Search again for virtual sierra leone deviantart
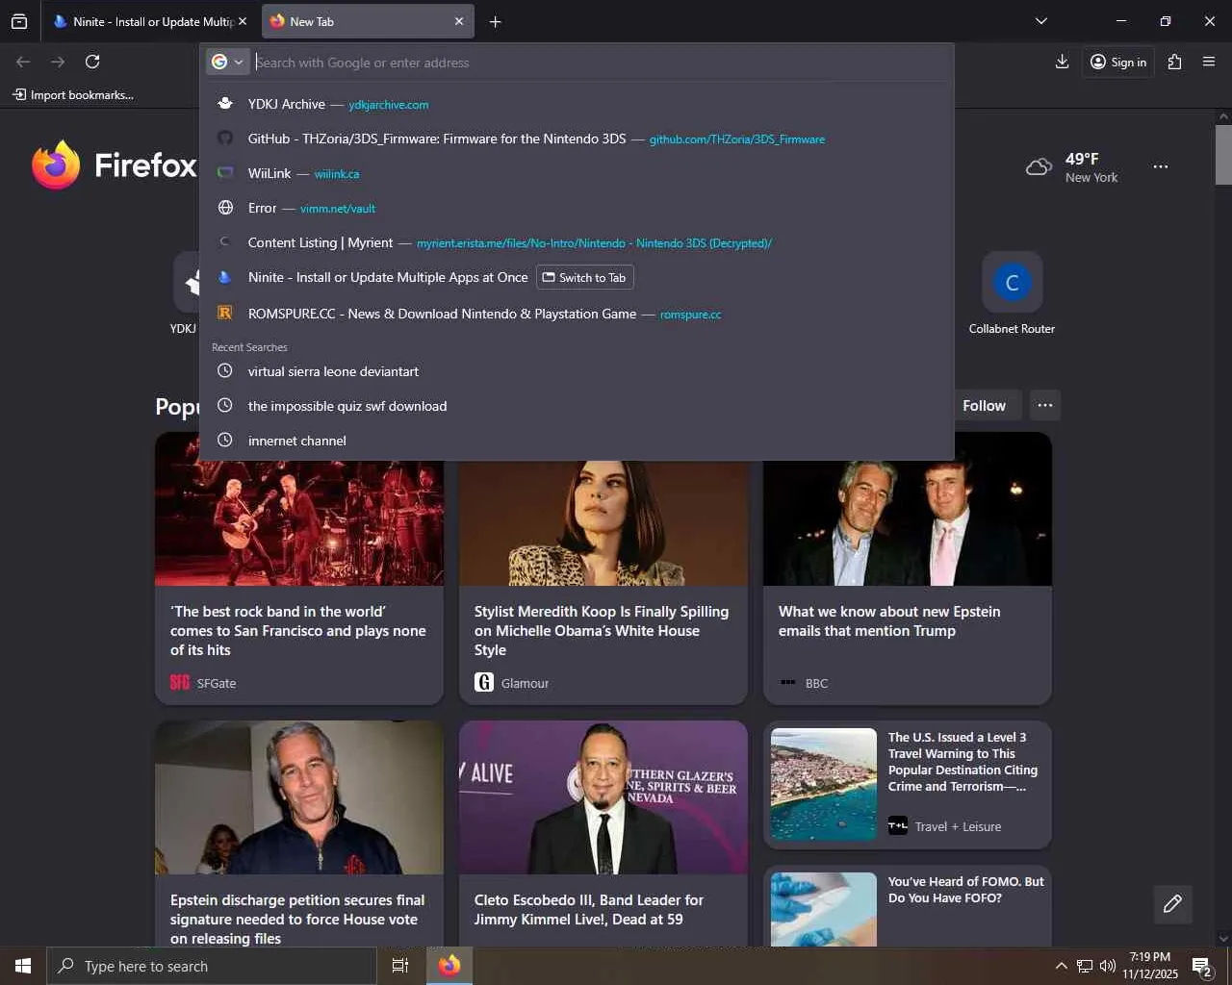1232x985 pixels. coord(577,371)
